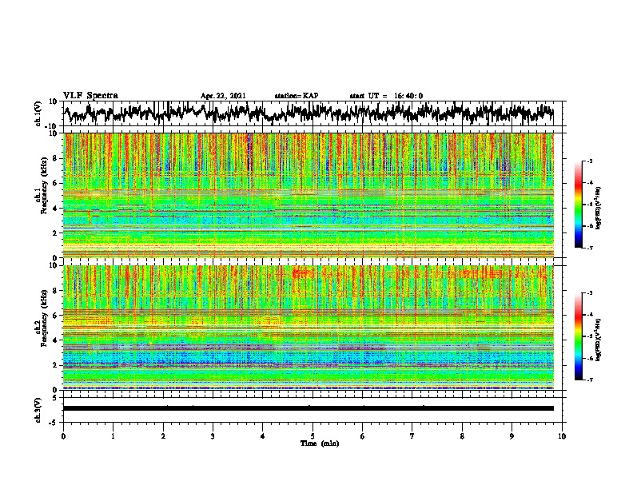
Task: Click the "ch.1(V)" waveform axis label
Action: click(38, 113)
